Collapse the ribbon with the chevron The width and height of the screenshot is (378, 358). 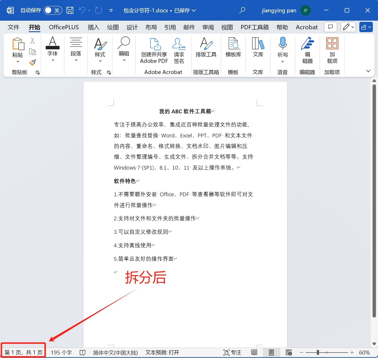pyautogui.click(x=368, y=71)
